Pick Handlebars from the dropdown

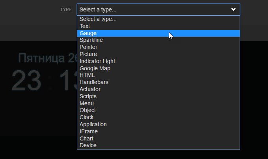pos(94,82)
